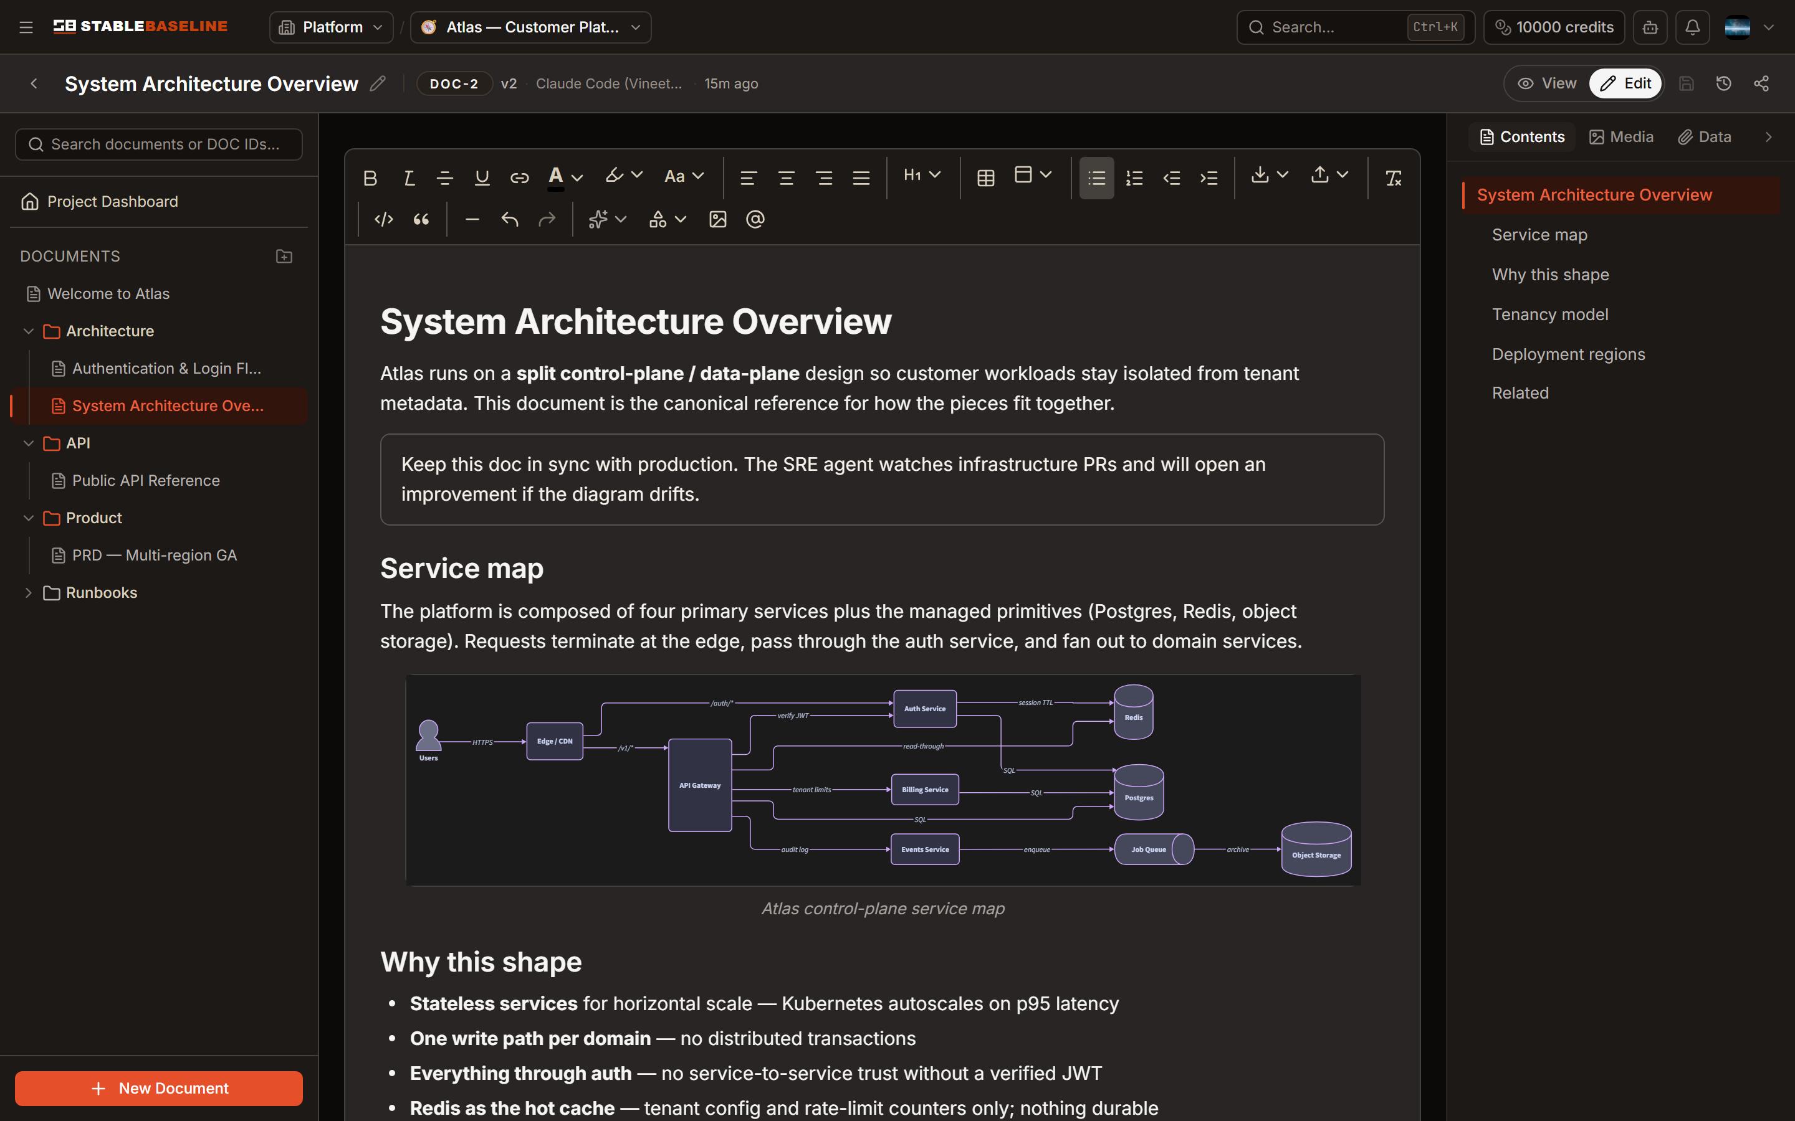Expand the Runbooks folder
This screenshot has height=1121, width=1795.
(x=29, y=593)
